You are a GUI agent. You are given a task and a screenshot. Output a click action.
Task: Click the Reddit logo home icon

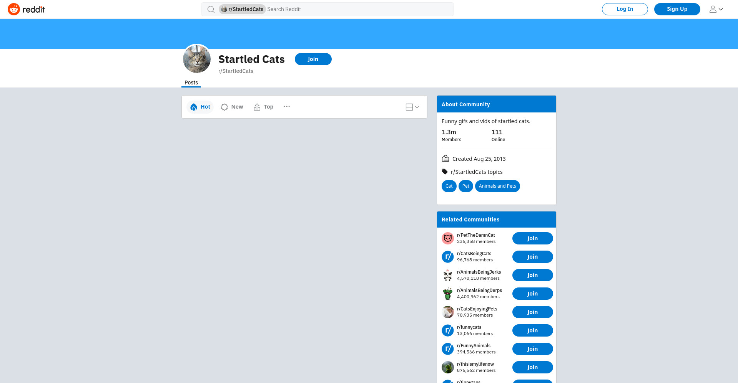(x=14, y=9)
